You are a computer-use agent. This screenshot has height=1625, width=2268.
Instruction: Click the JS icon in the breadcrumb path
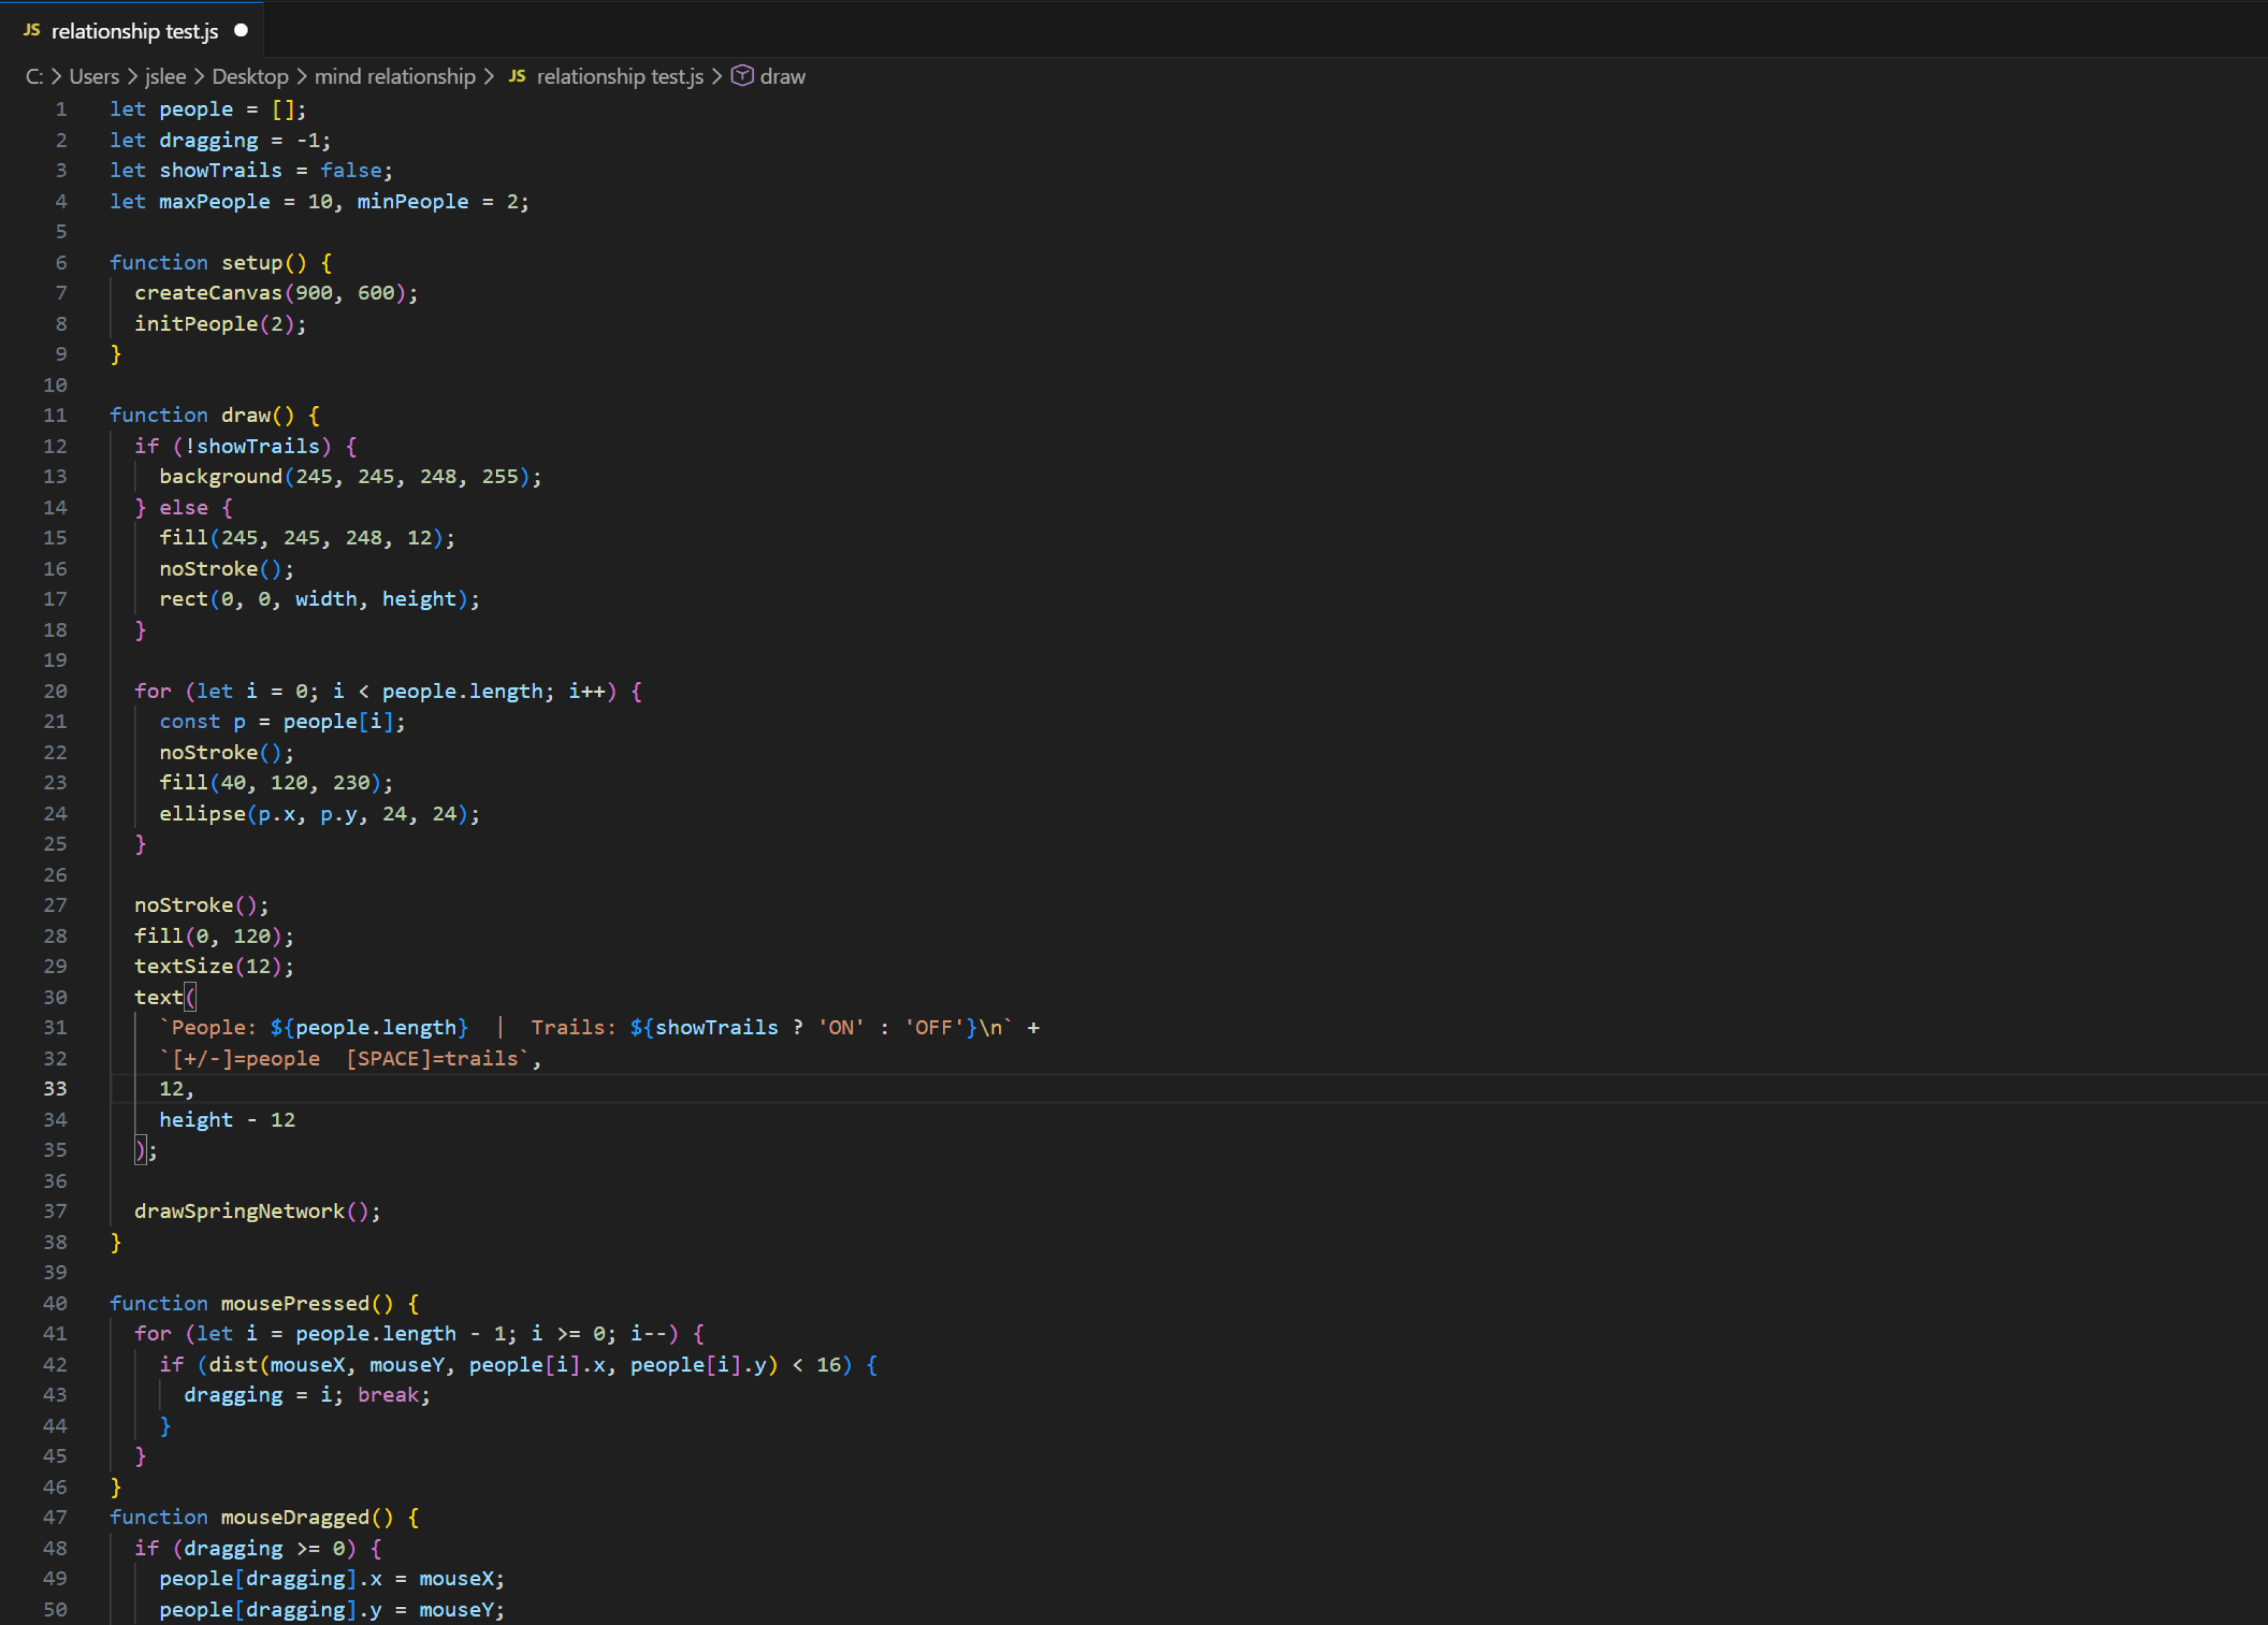(x=517, y=77)
